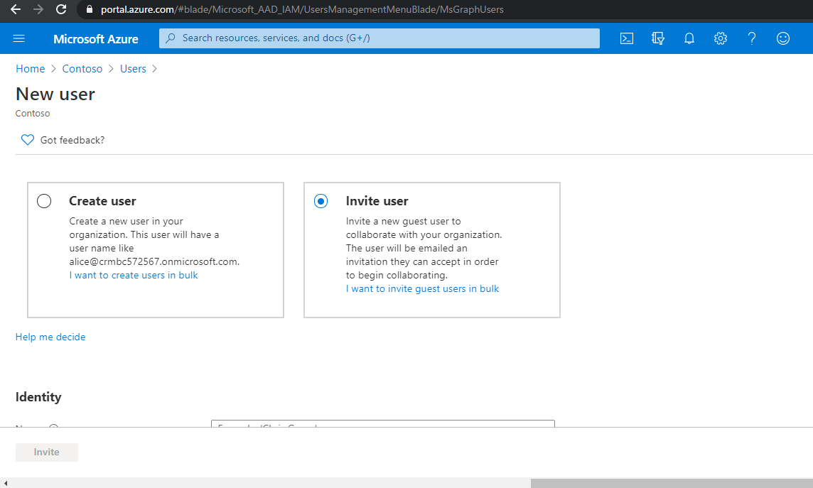Click the Invite button
813x488 pixels.
(46, 452)
